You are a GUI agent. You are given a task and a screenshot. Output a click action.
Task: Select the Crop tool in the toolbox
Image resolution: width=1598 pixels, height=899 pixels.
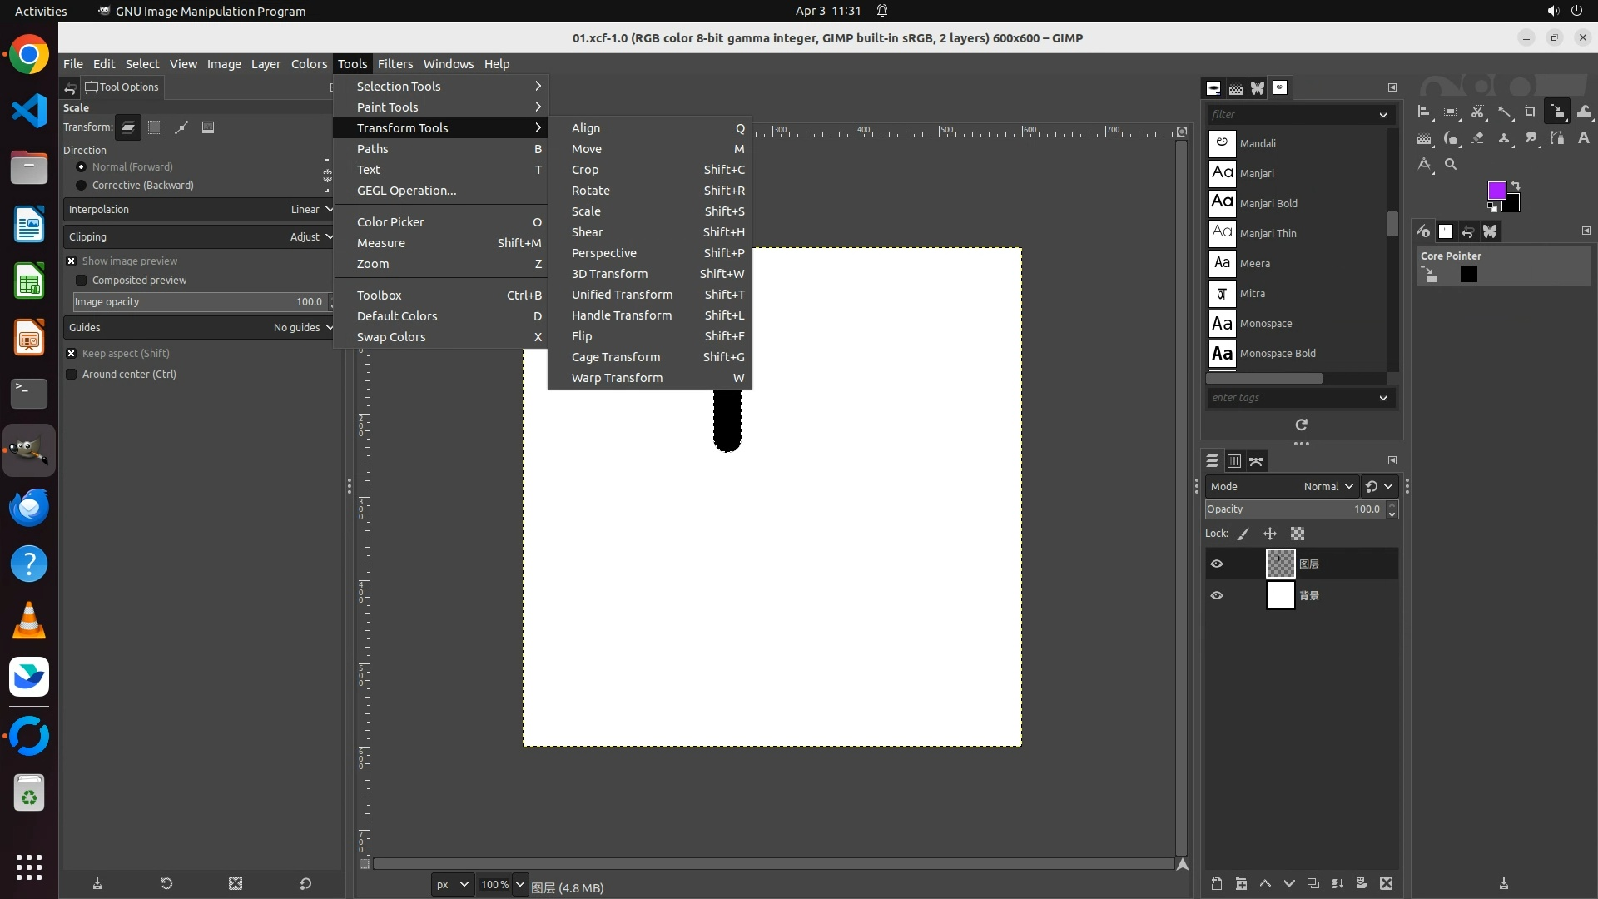coord(1531,112)
